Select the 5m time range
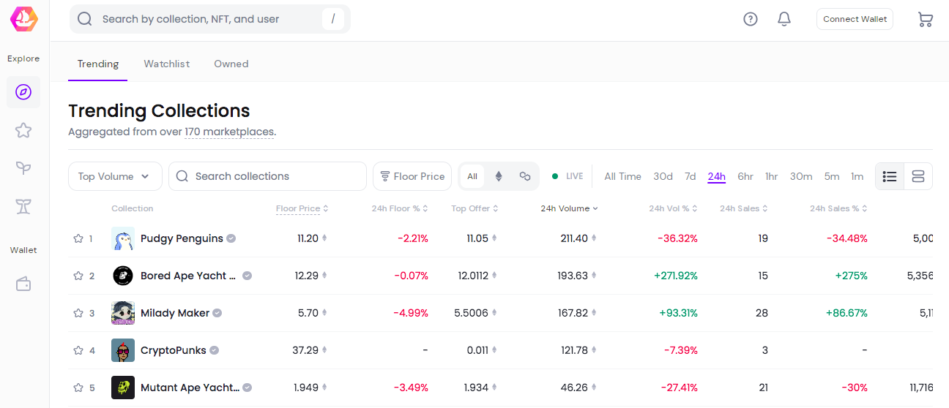Image resolution: width=949 pixels, height=408 pixels. coord(832,176)
